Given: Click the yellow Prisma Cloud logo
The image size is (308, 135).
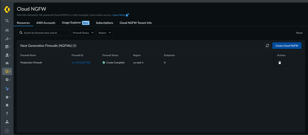Looking at the screenshot, I should pyautogui.click(x=7, y=10).
